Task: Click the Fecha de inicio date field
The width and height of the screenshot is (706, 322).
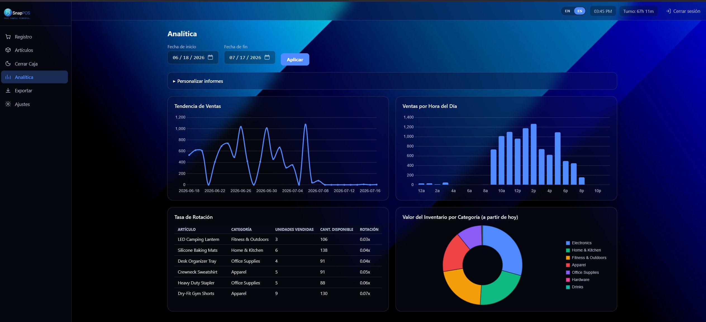Action: [x=193, y=57]
